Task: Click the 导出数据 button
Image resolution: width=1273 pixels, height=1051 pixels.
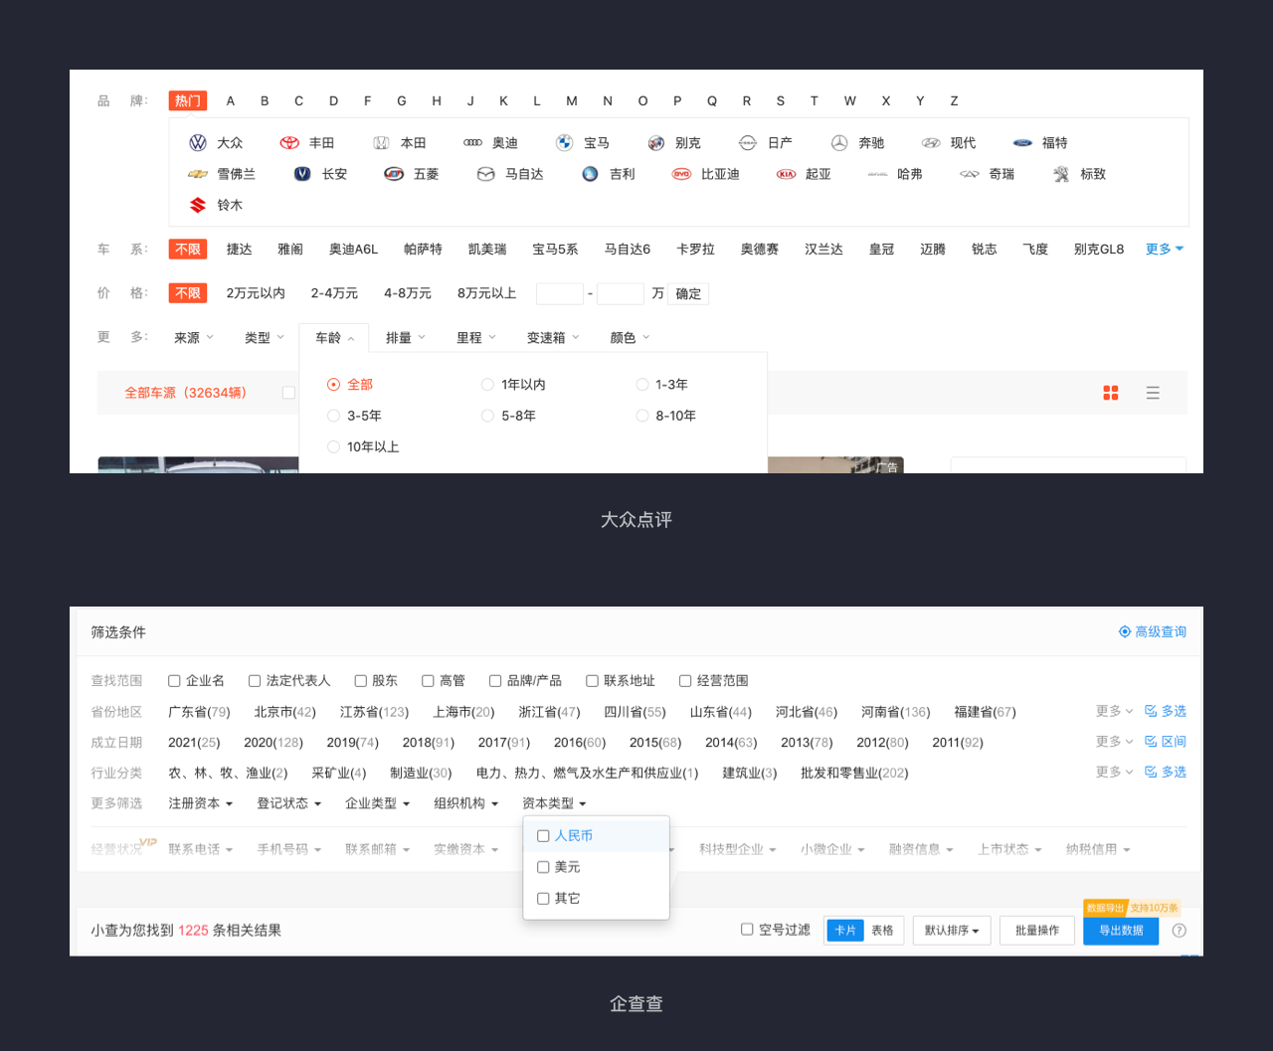Action: click(1121, 931)
